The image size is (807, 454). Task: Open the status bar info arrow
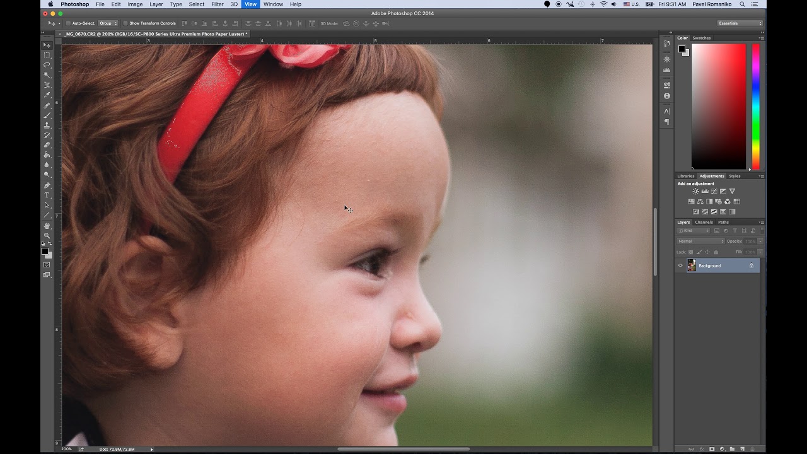151,449
